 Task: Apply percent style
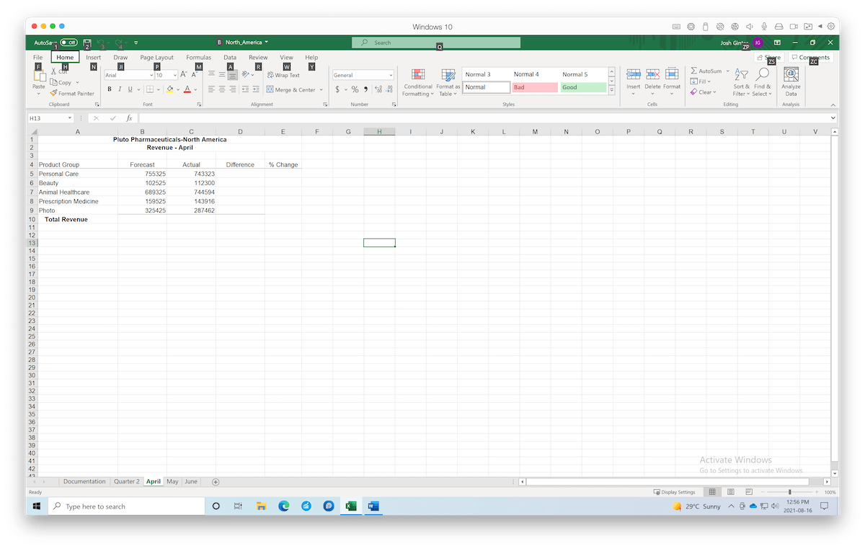[355, 89]
